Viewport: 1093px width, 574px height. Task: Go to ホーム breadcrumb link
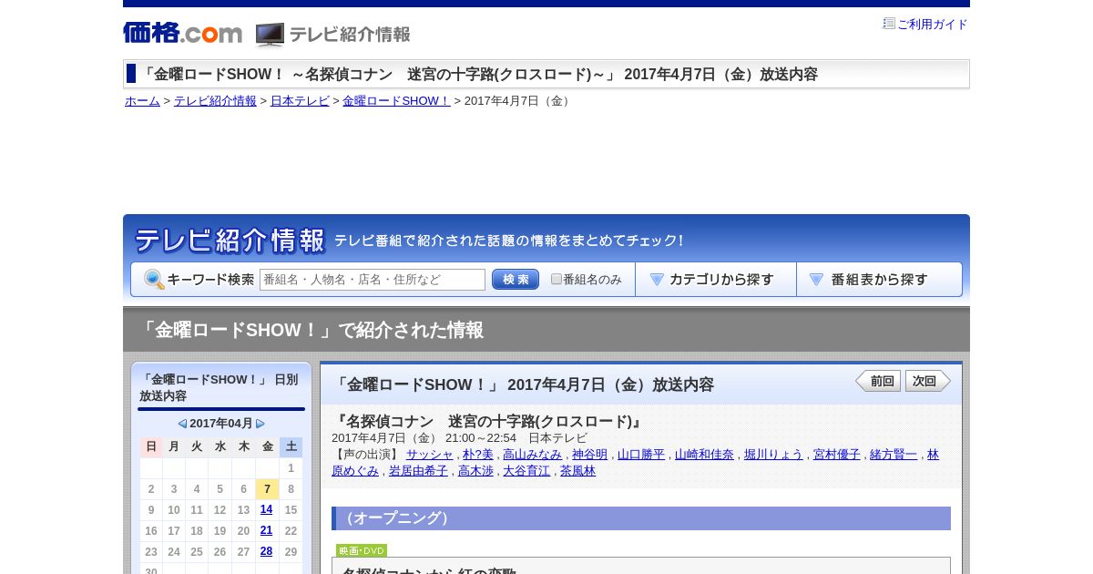tap(142, 101)
